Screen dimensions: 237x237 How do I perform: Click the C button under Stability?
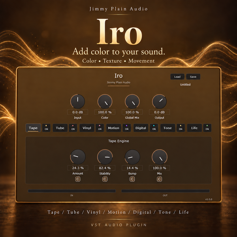point(105,179)
